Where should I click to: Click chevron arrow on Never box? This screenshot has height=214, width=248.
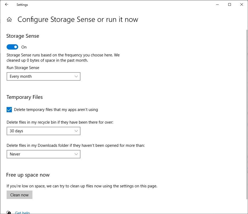(x=76, y=154)
